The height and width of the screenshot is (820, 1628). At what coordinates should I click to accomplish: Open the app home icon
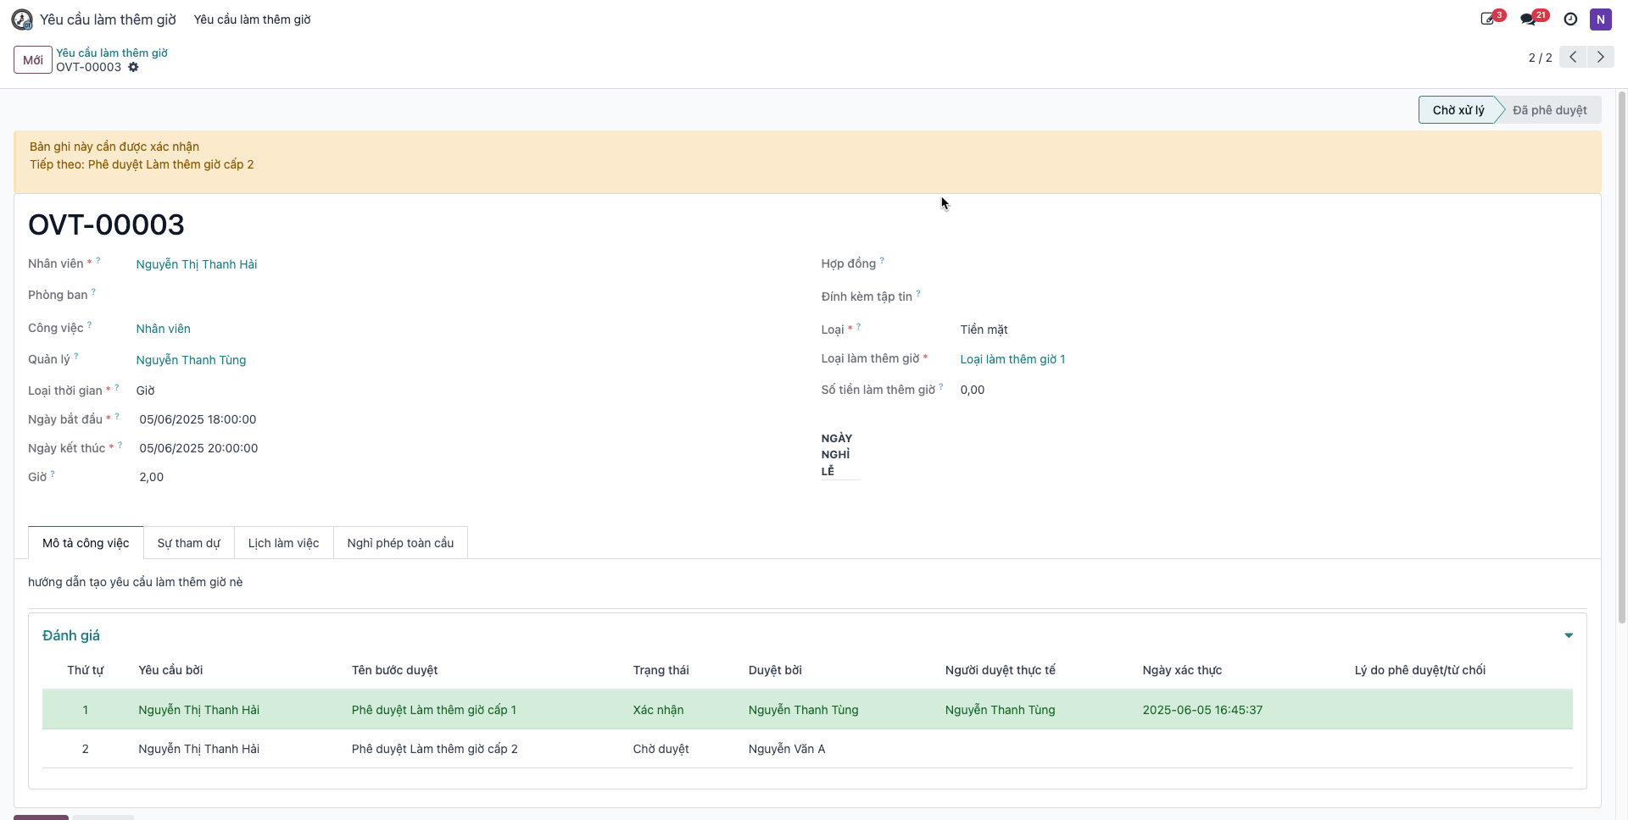click(x=22, y=19)
